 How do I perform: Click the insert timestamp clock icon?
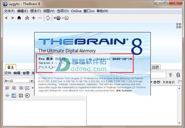tap(27, 95)
